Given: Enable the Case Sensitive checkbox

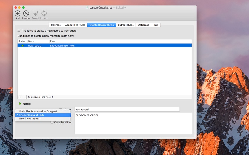Looking at the screenshot, I should (52, 122).
